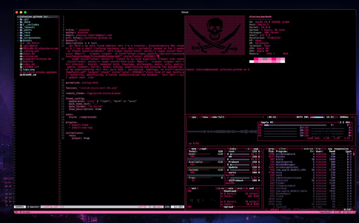
Task: Expand the _layouts folder chevron
Action: point(18,27)
